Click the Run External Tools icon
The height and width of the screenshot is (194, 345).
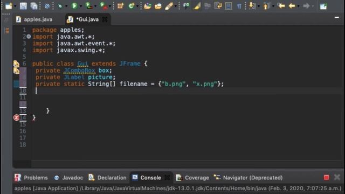pyautogui.click(x=103, y=6)
